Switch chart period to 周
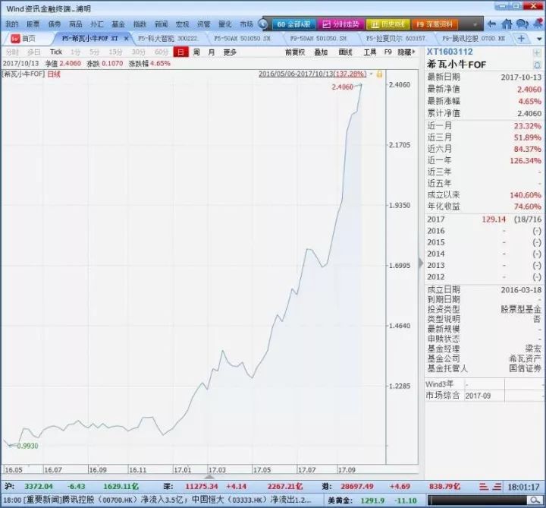Screen dimensions: 546x508 (x=196, y=52)
